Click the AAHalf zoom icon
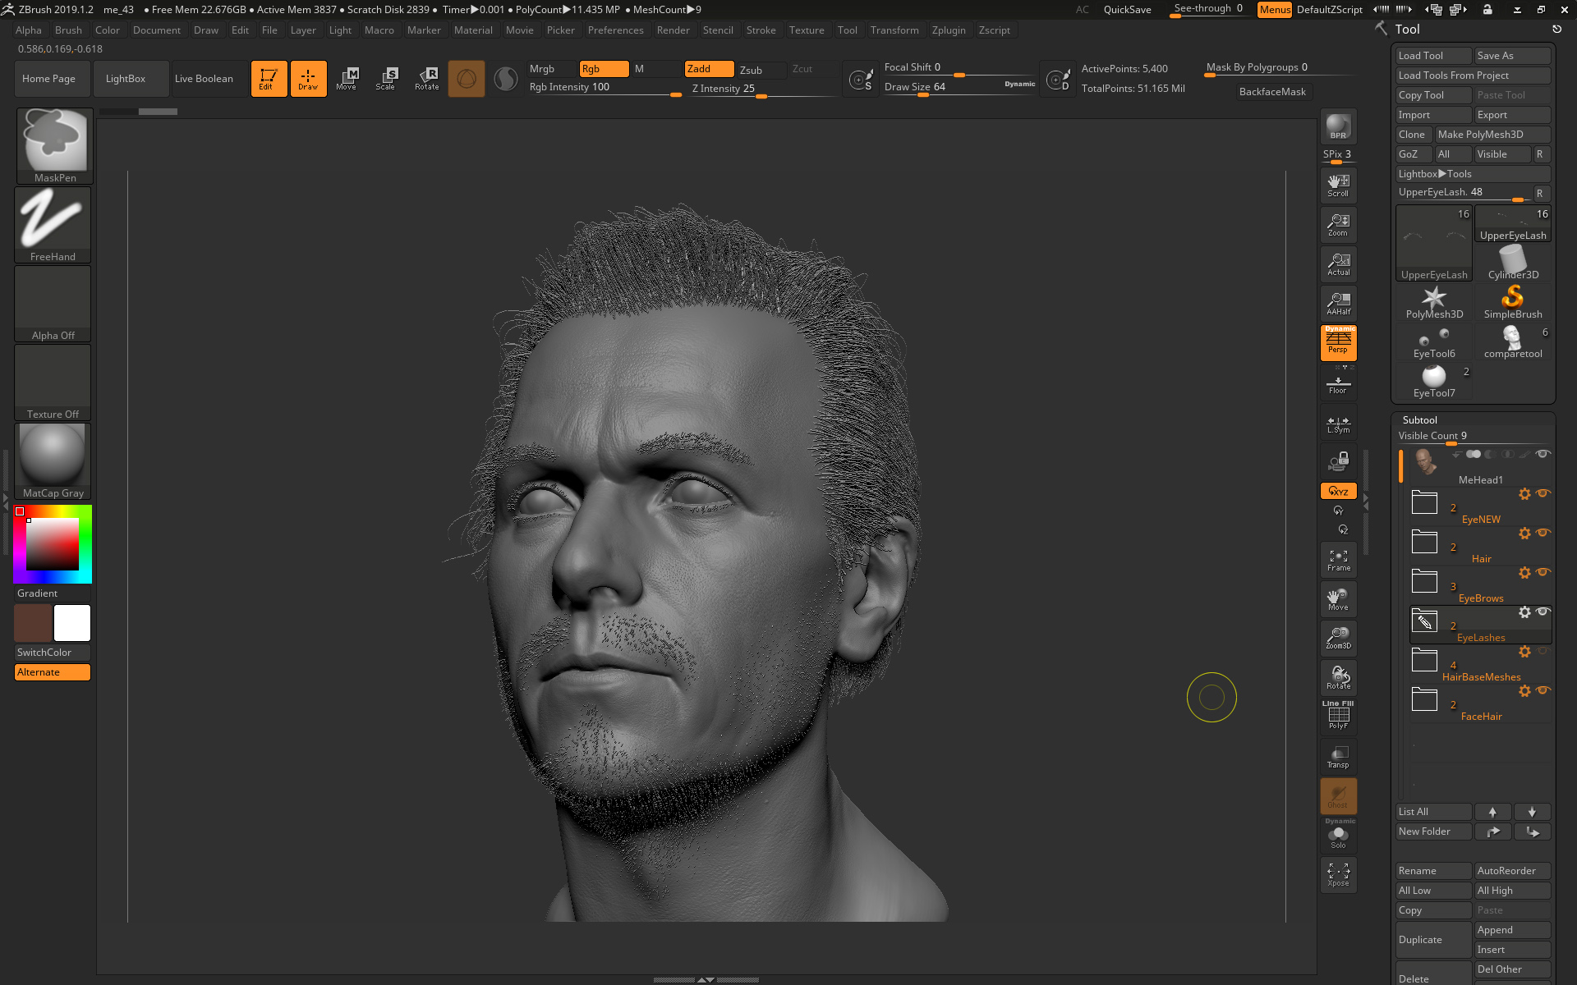1577x985 pixels. 1338,304
